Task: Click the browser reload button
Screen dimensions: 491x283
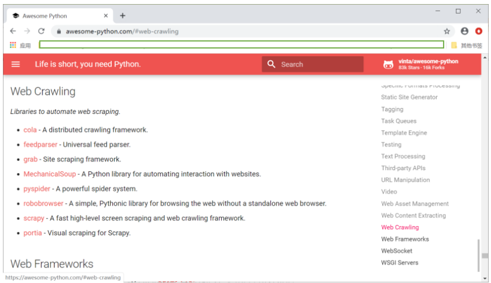Action: click(41, 31)
